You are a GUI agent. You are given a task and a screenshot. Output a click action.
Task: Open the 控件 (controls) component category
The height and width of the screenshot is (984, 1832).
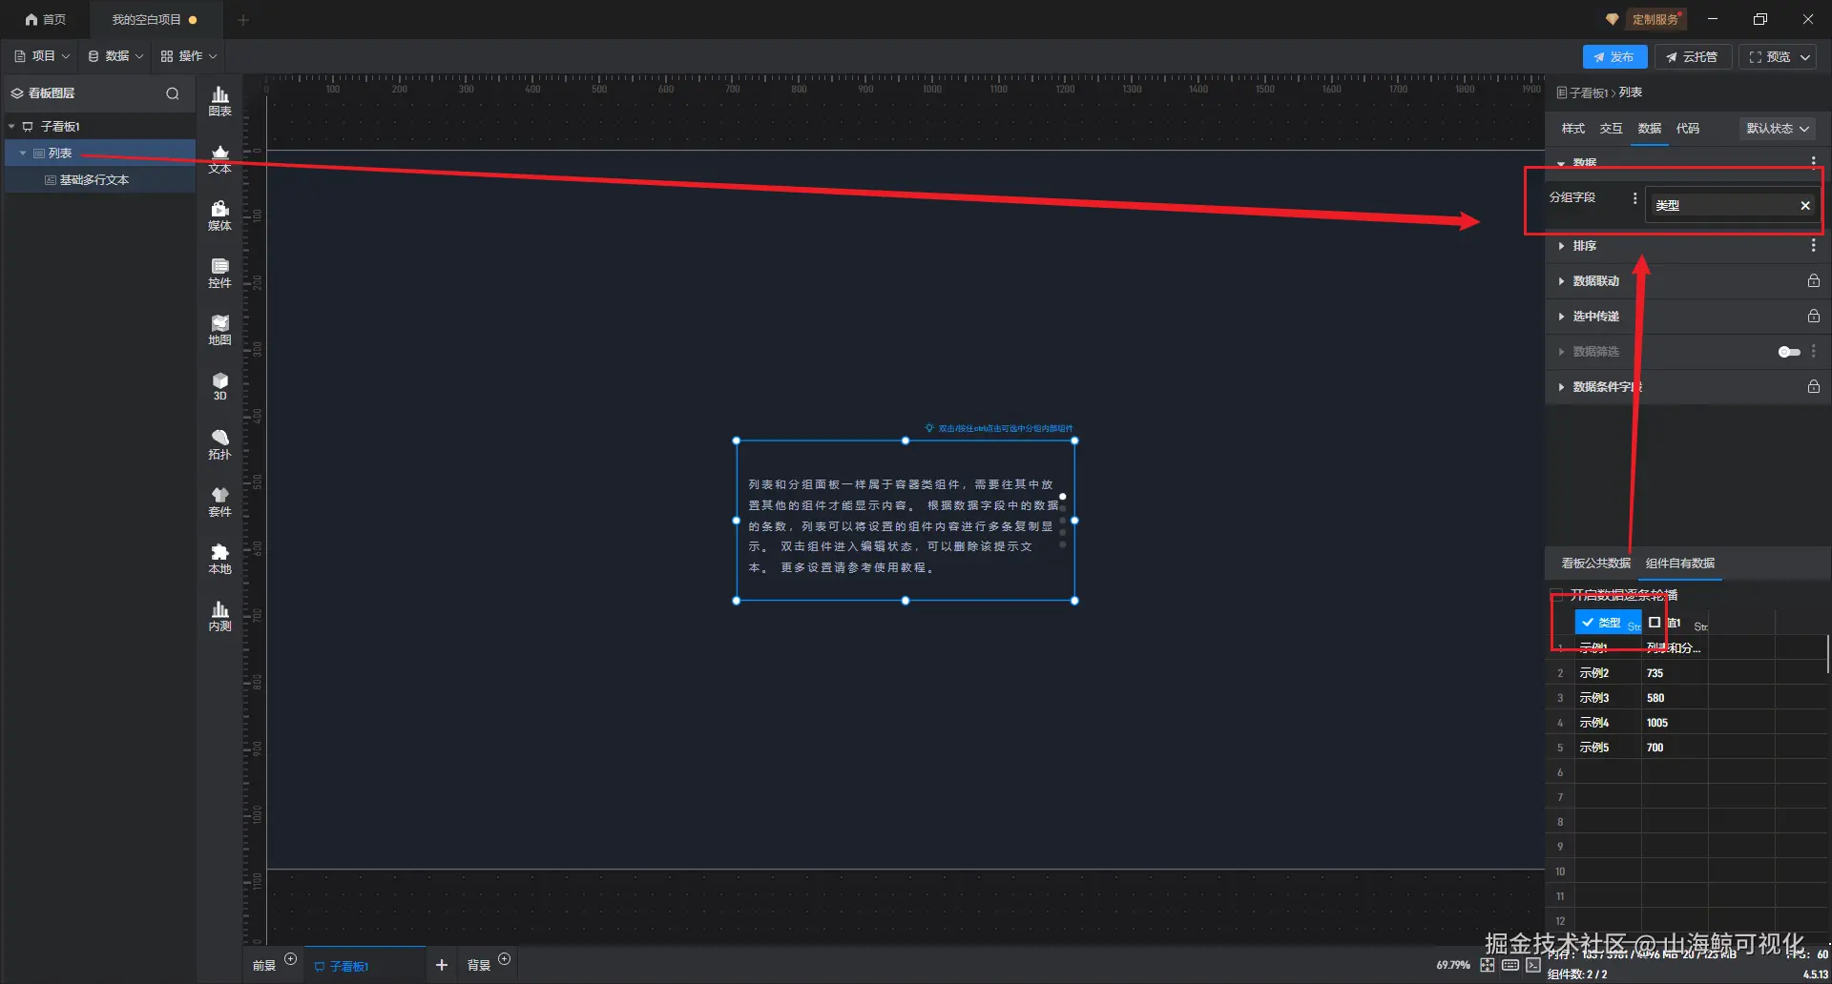[x=219, y=273]
